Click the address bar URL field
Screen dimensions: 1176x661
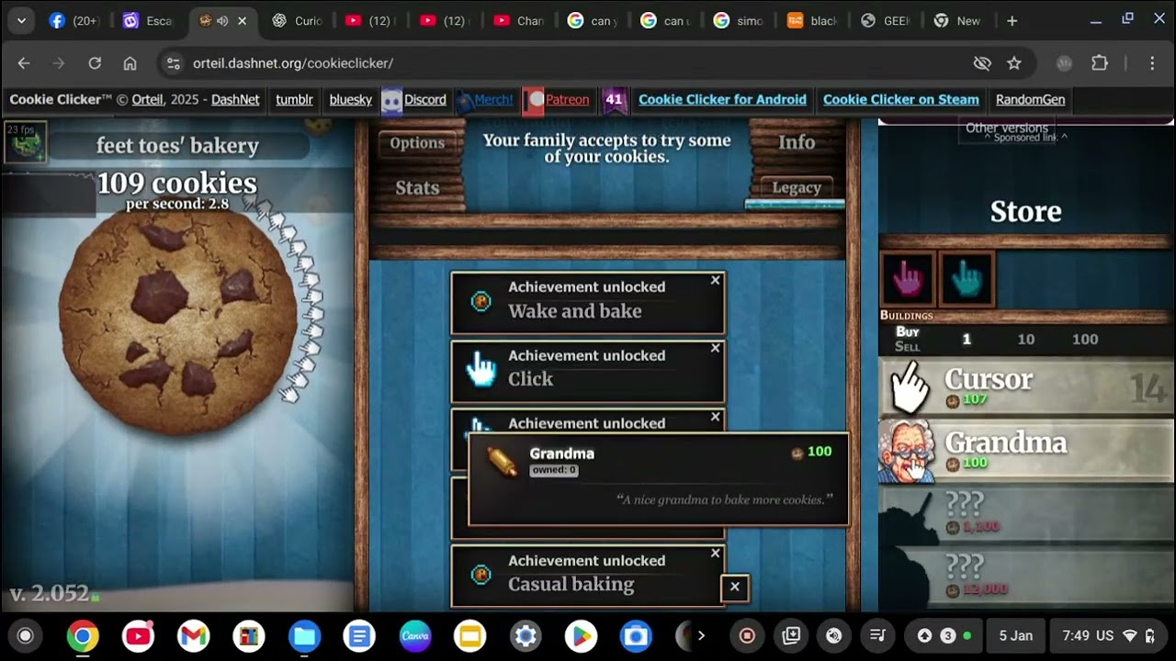(x=570, y=63)
